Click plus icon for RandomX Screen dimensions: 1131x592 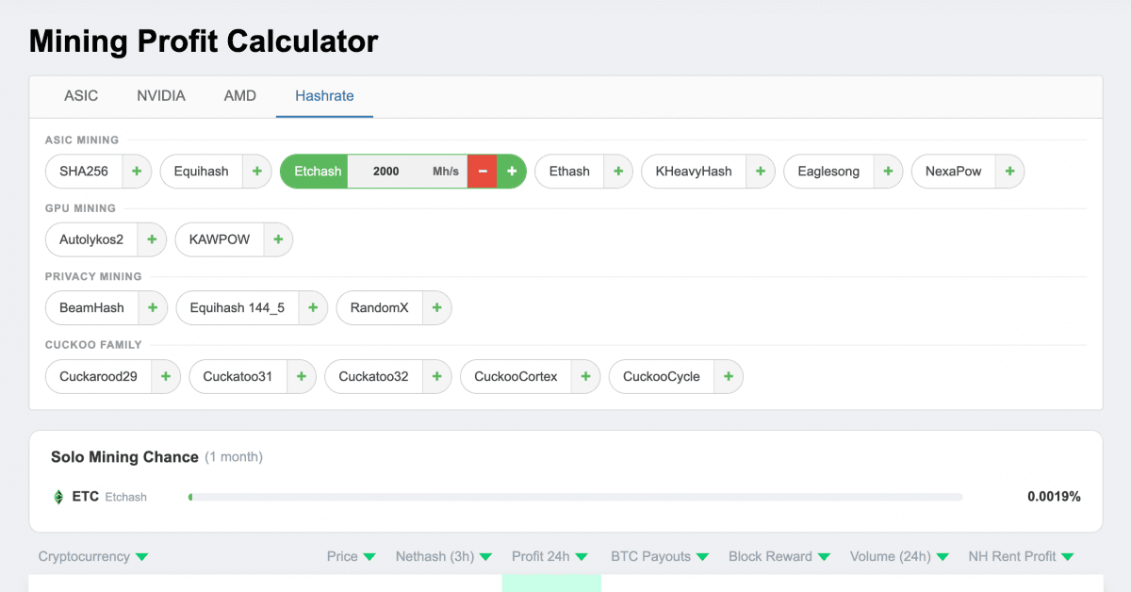[x=436, y=308]
